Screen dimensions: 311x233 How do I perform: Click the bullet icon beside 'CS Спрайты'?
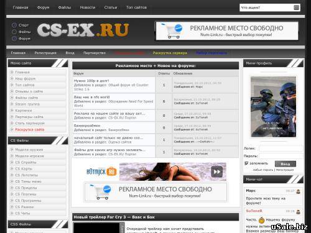(12, 162)
